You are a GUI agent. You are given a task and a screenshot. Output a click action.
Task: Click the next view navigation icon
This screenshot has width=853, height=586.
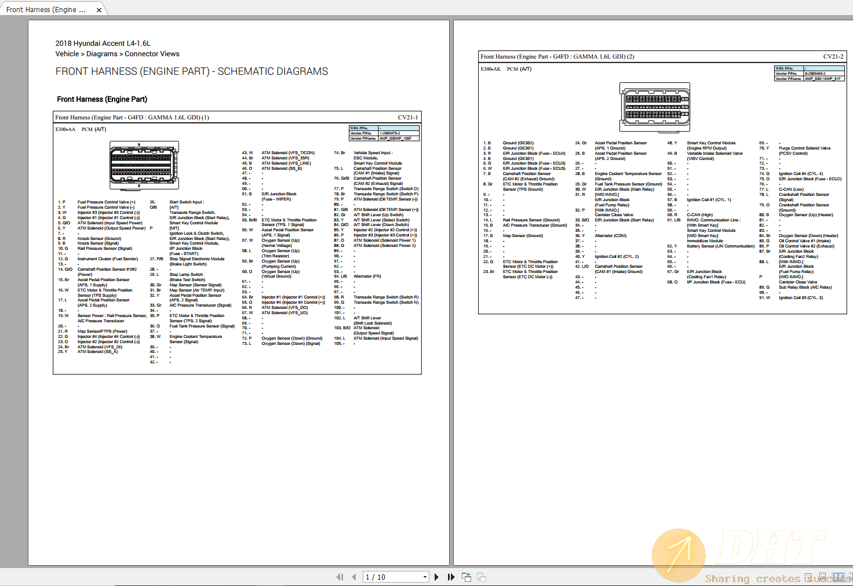click(481, 577)
